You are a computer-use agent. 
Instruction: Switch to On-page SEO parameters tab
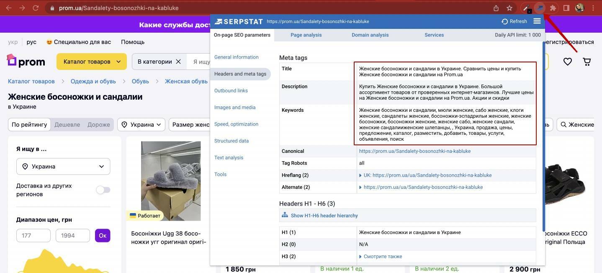click(x=242, y=35)
